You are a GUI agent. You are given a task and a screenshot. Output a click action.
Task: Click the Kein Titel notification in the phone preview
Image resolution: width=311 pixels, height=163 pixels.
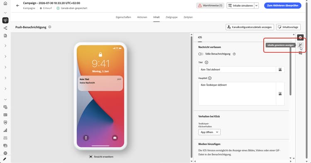point(100,84)
